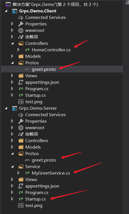Expand the Models folder in Grpc.Demo.Client
The height and width of the screenshot is (214, 129).
click(12, 56)
